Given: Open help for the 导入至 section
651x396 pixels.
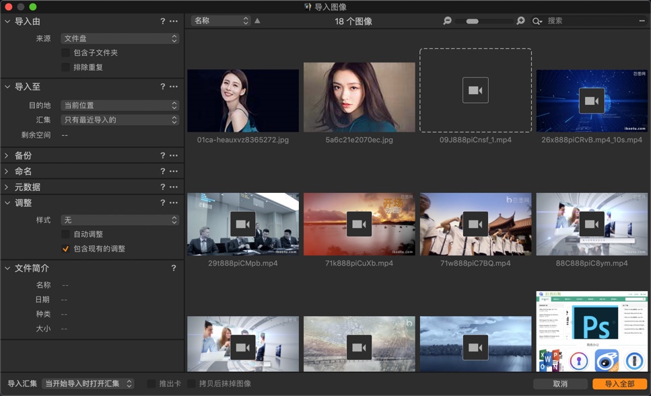Looking at the screenshot, I should coord(163,86).
